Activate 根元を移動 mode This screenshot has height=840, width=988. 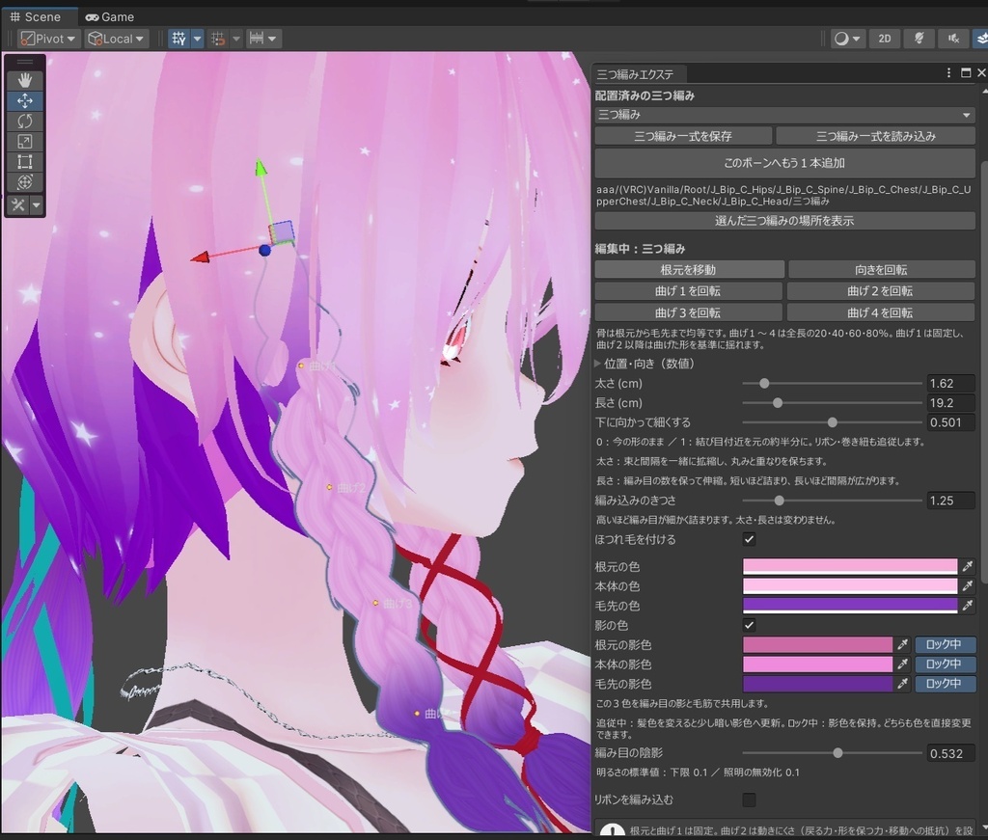pyautogui.click(x=689, y=269)
